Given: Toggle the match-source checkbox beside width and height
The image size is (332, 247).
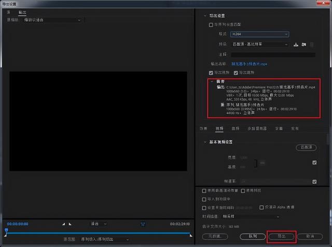Looking at the screenshot, I should click(x=314, y=162).
